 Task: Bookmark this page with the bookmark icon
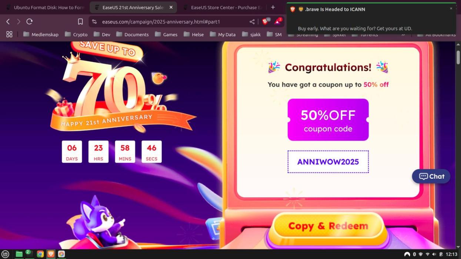click(80, 21)
